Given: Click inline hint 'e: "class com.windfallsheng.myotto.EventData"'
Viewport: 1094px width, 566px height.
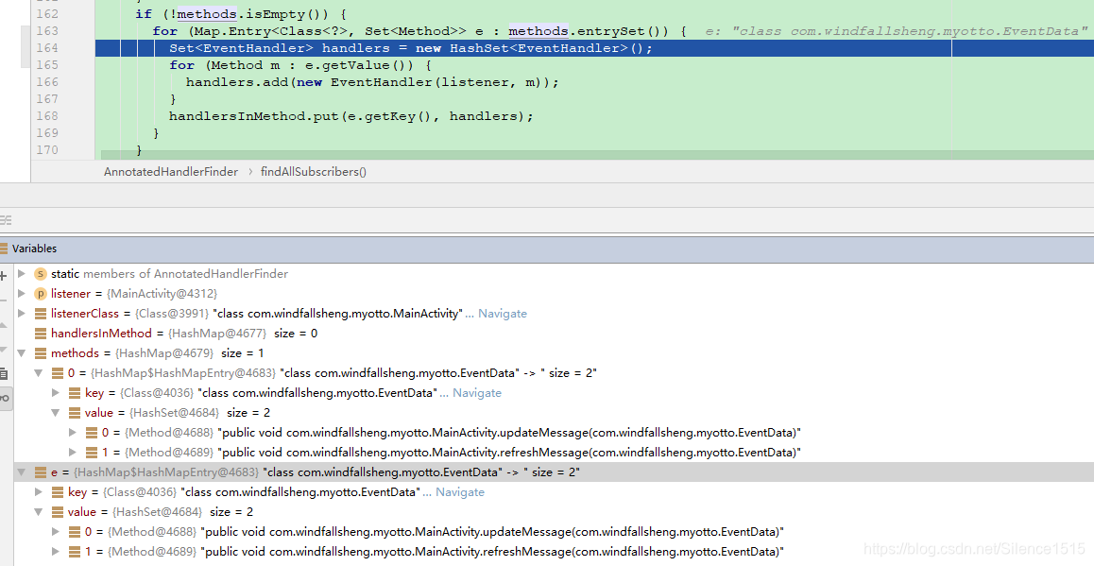Looking at the screenshot, I should click(x=896, y=30).
